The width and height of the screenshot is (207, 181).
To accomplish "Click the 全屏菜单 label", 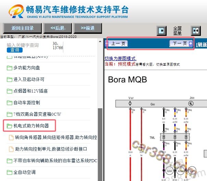I will [178, 31].
